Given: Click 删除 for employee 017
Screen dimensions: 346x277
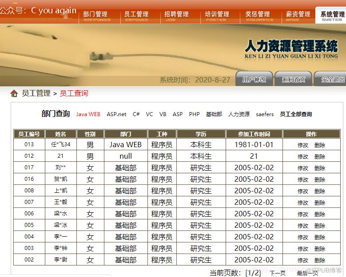Looking at the screenshot, I should 320,168.
